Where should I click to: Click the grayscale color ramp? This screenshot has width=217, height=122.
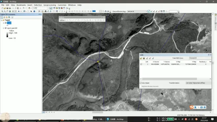7,35
